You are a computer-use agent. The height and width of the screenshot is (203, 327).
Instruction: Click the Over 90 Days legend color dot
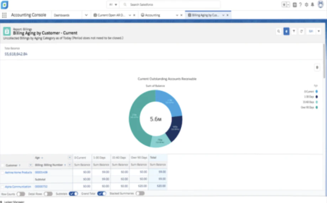tap(317, 107)
